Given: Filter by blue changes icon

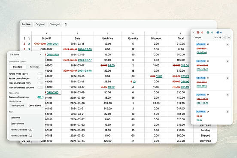Looking at the screenshot, I should (x=218, y=32).
